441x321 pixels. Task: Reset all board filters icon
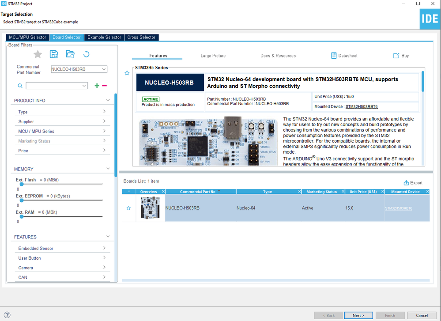point(87,54)
